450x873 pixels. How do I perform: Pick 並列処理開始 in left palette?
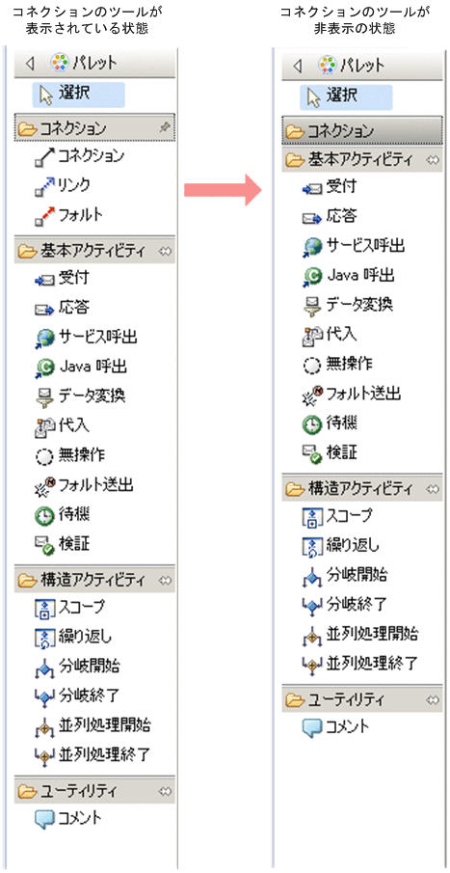point(93,726)
